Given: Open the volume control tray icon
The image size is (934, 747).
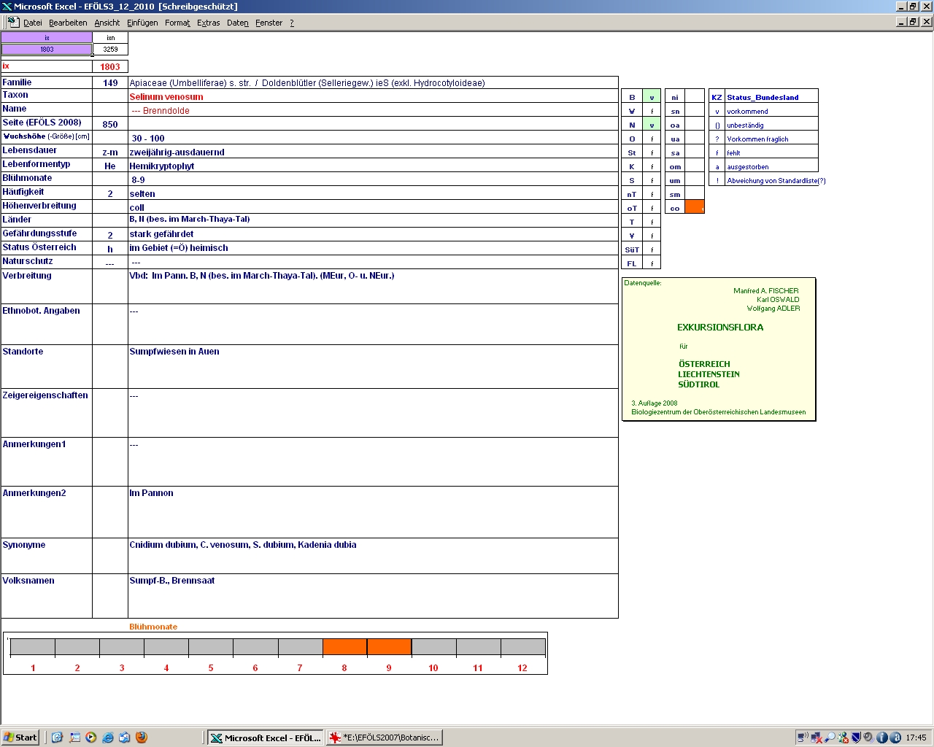Looking at the screenshot, I should pyautogui.click(x=869, y=738).
